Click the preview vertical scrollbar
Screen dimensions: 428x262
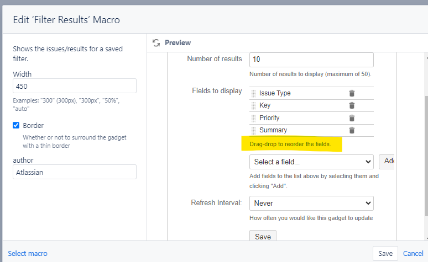(426, 155)
